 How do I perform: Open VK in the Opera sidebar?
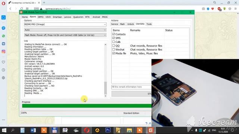3,44
